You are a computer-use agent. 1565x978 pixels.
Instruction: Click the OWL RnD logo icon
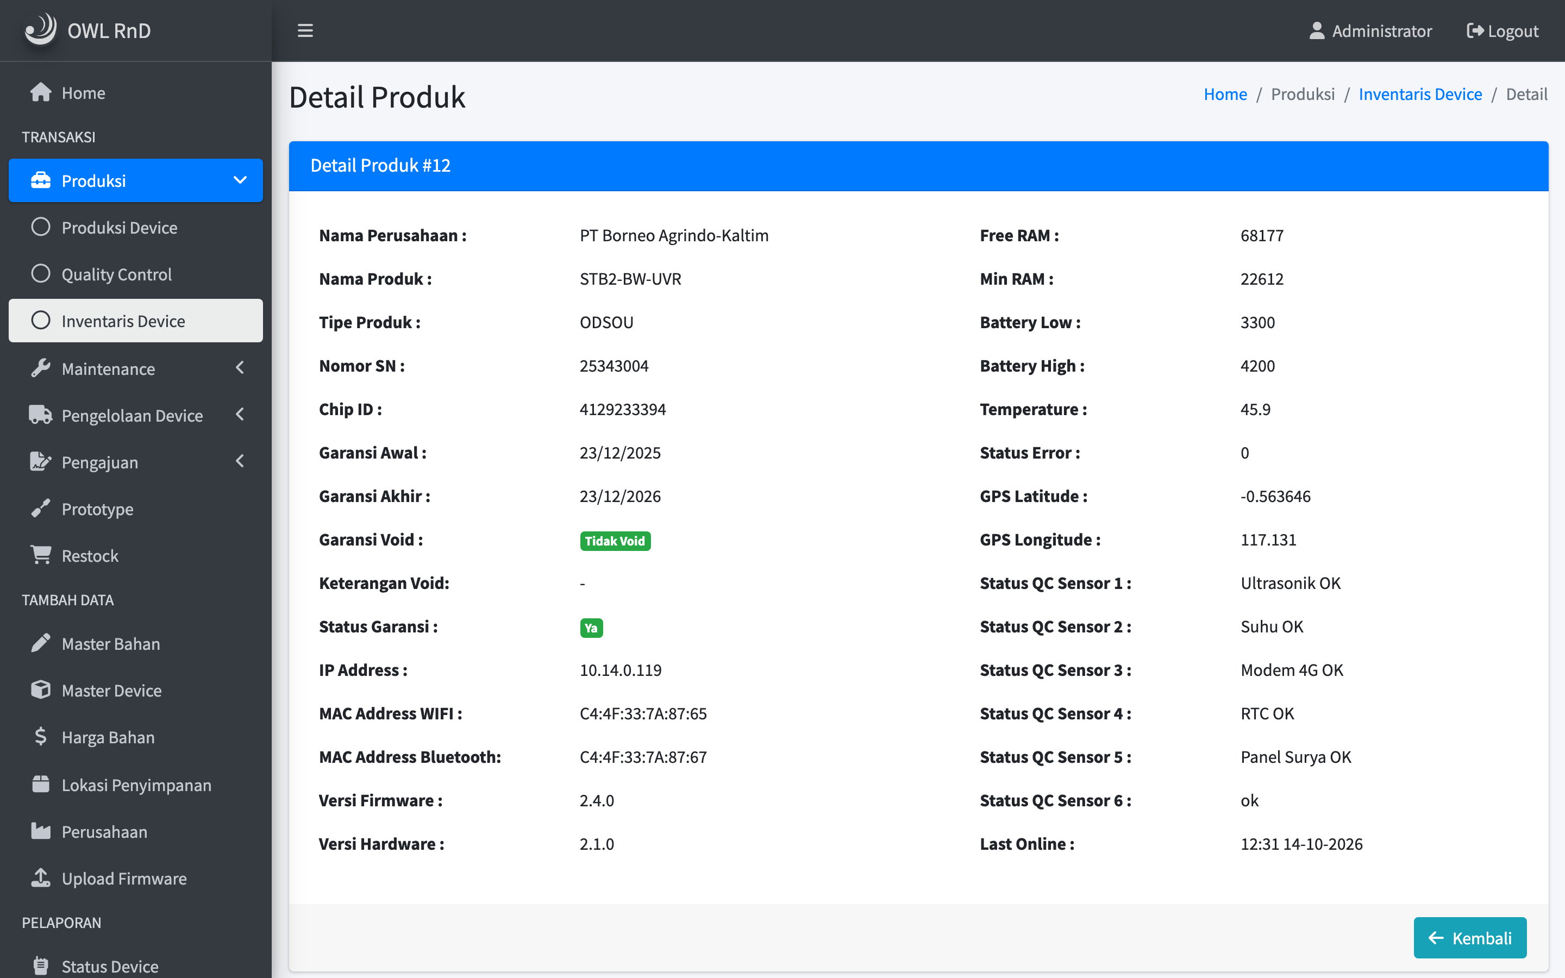click(40, 30)
